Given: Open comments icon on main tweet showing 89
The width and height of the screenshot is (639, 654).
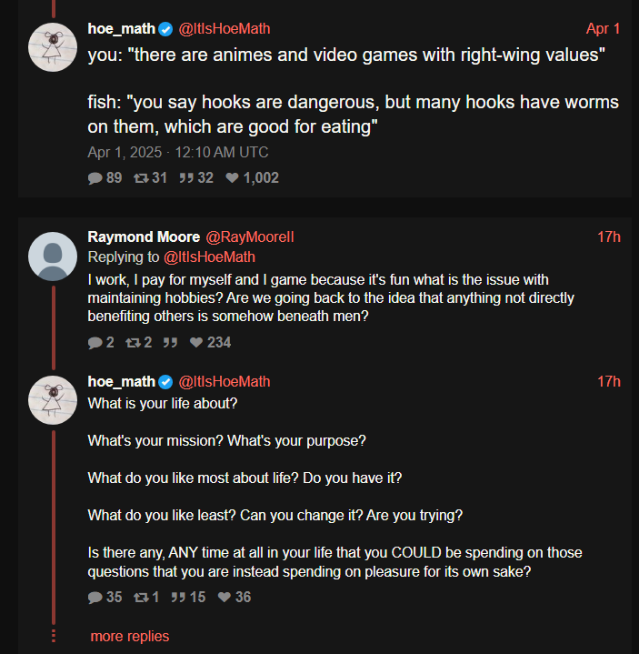Looking at the screenshot, I should coord(95,178).
